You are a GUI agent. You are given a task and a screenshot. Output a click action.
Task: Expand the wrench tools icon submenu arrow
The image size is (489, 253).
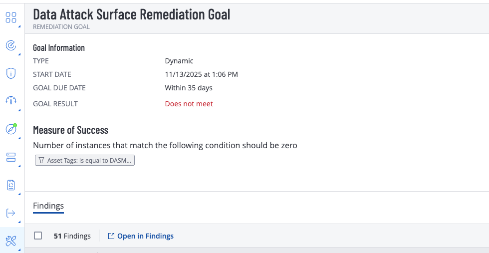[x=19, y=249]
